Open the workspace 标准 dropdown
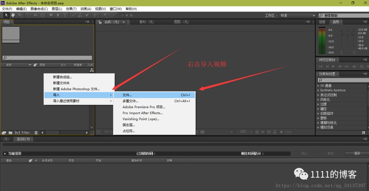The height and width of the screenshot is (191, 369). point(298,15)
